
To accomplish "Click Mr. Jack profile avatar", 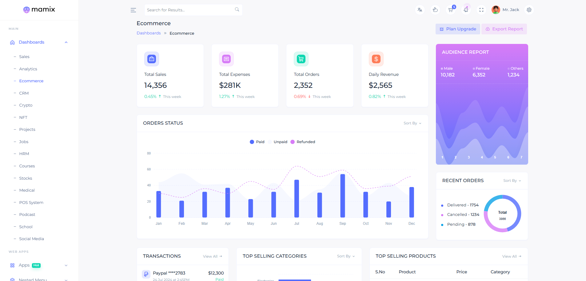I will click(x=496, y=10).
